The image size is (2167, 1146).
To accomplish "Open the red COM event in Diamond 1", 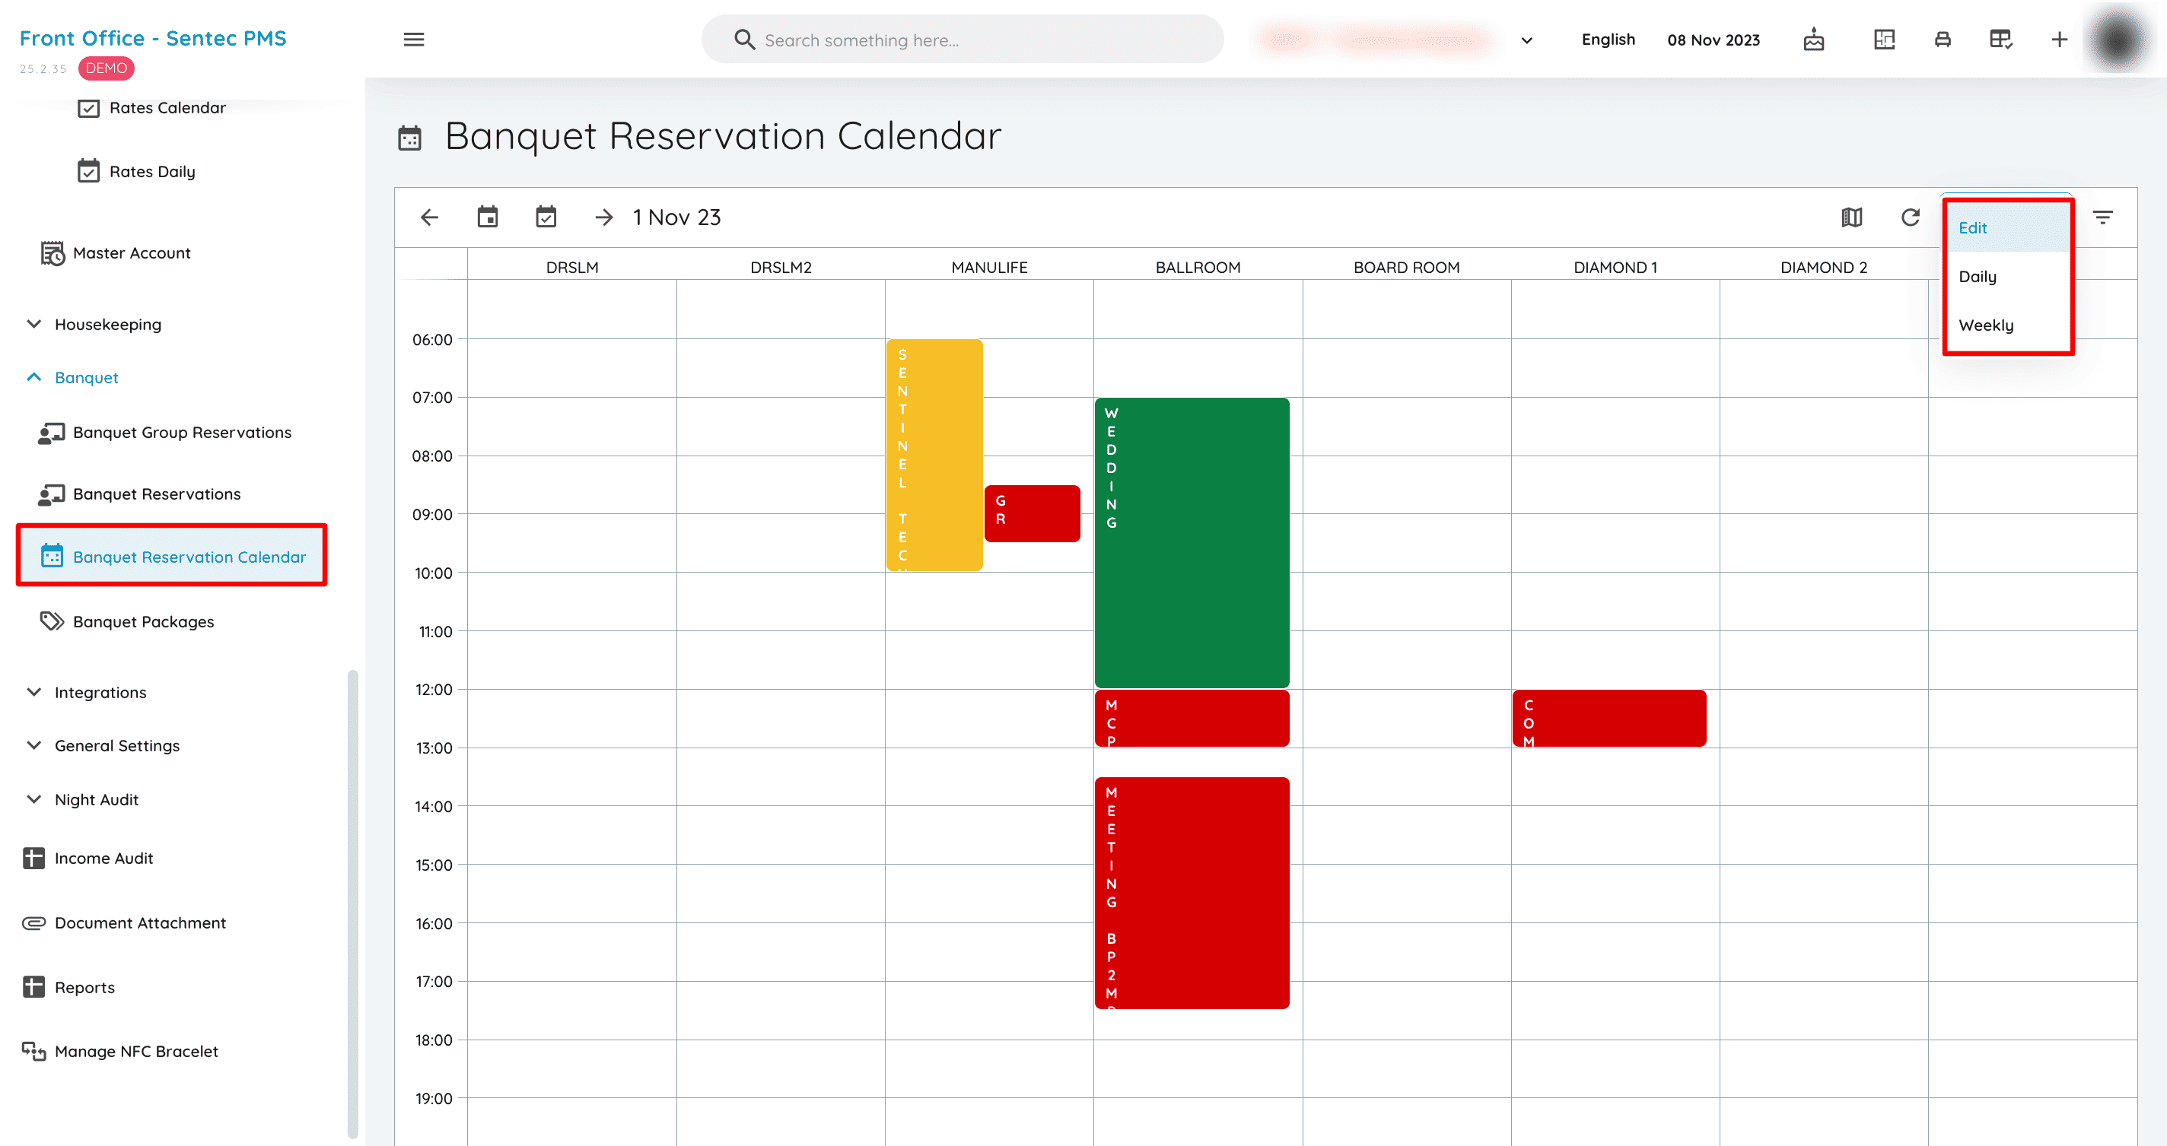I will click(1609, 718).
